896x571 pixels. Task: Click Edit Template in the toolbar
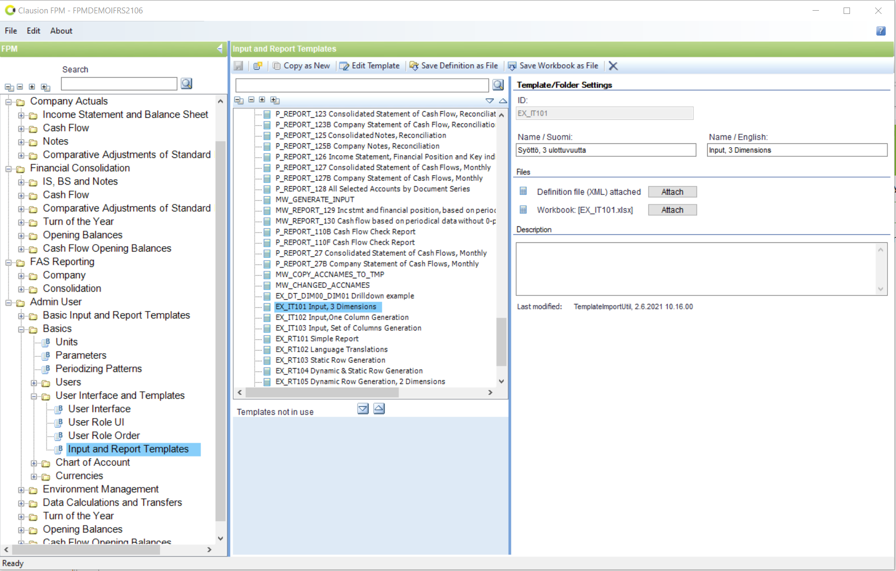[370, 66]
